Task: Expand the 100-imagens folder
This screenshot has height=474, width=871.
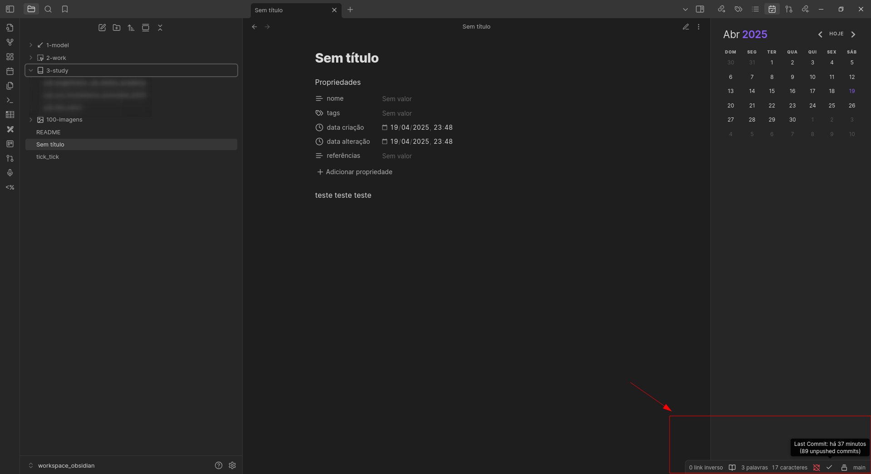Action: [x=131, y=120]
